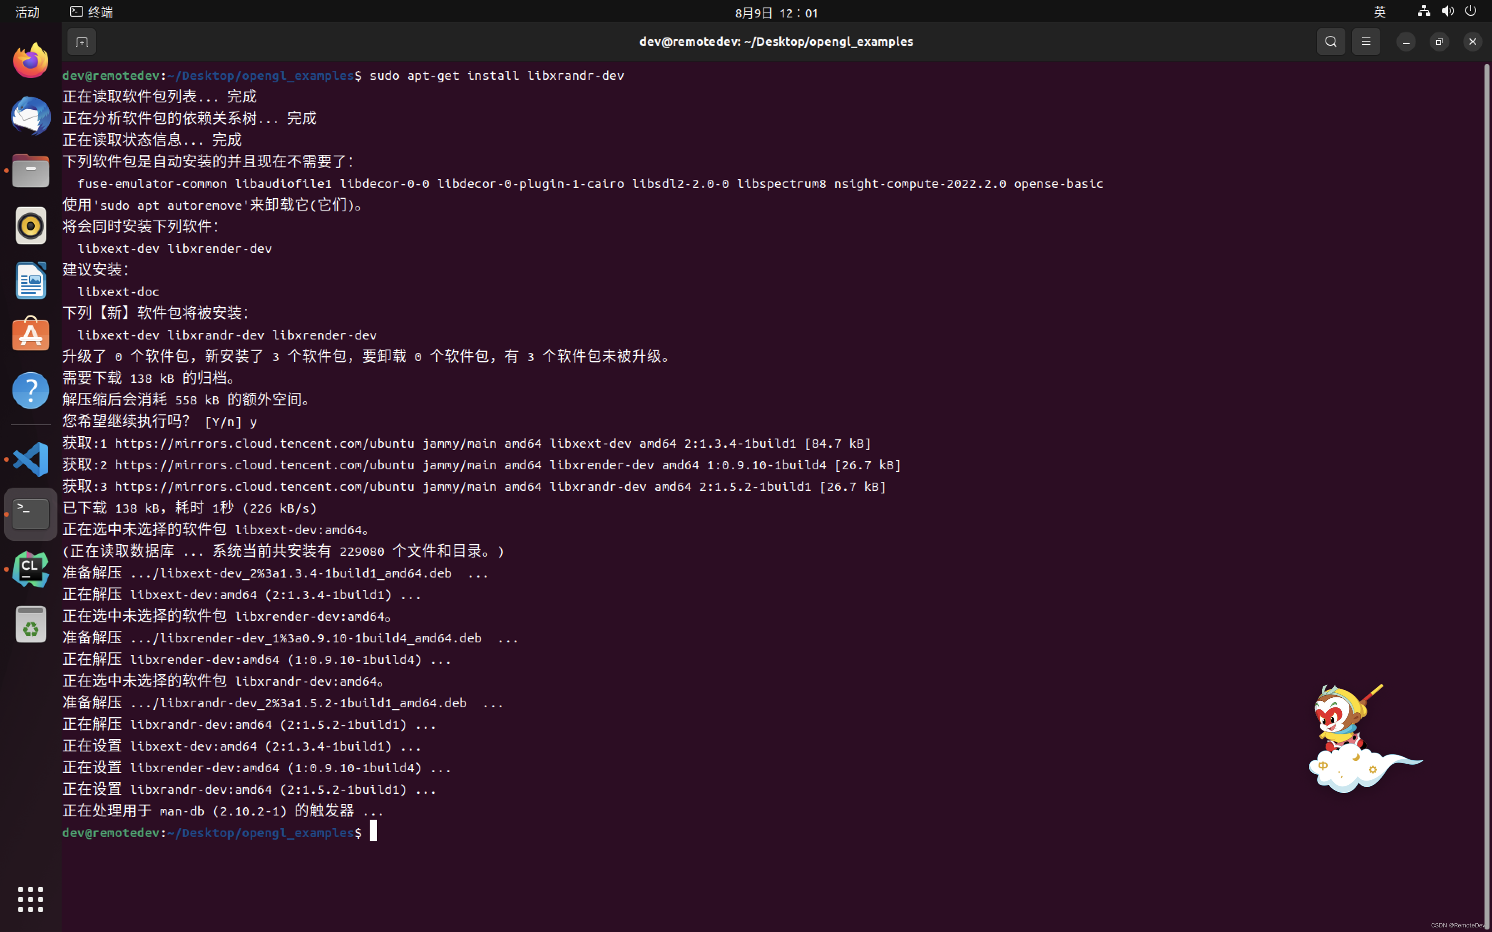Open the Help question-mark icon
This screenshot has width=1492, height=932.
tap(31, 390)
